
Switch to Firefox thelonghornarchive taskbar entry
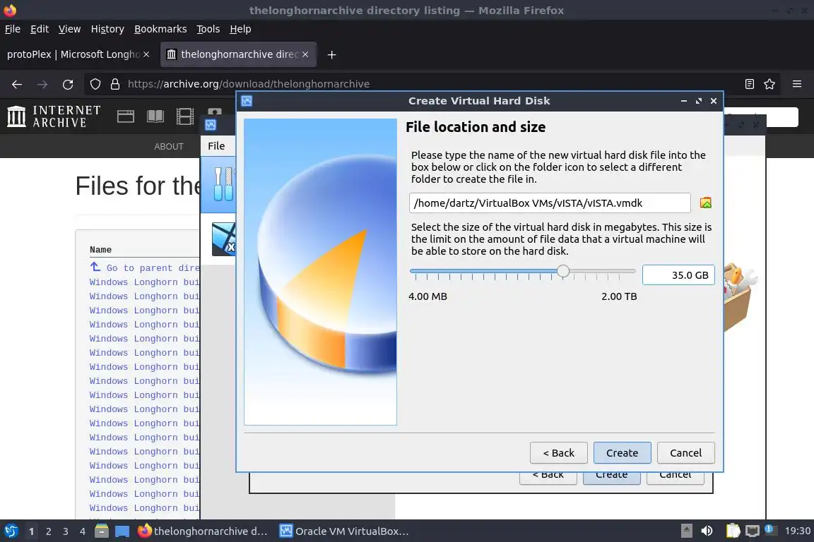[203, 531]
